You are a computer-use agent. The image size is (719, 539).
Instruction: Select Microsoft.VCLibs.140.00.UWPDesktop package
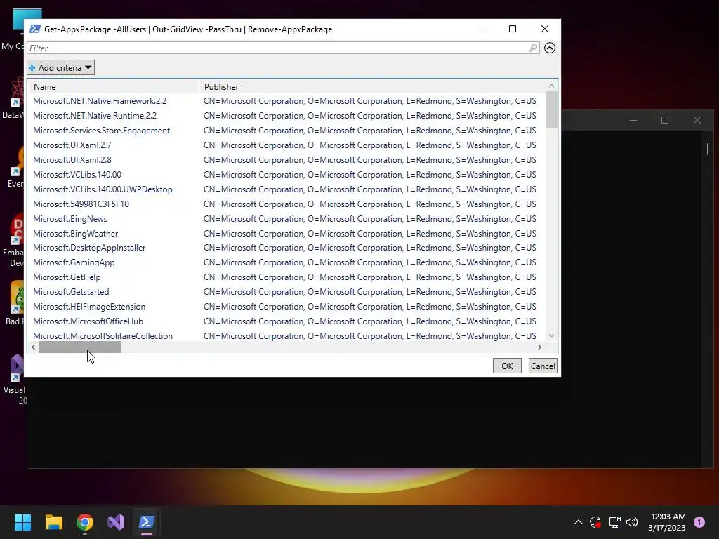[x=286, y=189]
